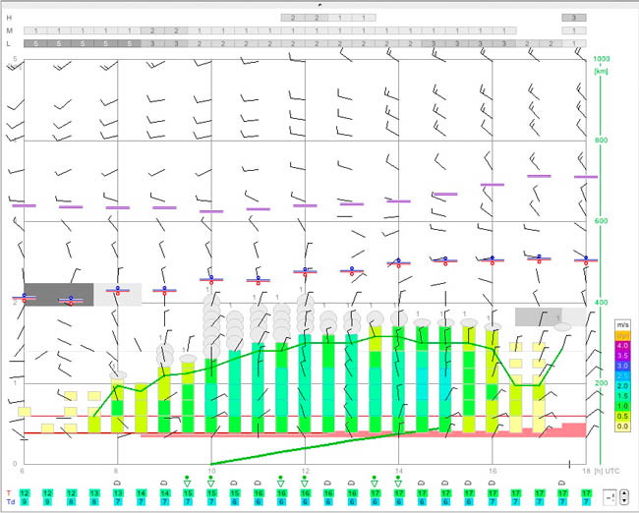
Task: Pick the orange dyn legend swatch
Action: click(x=622, y=335)
